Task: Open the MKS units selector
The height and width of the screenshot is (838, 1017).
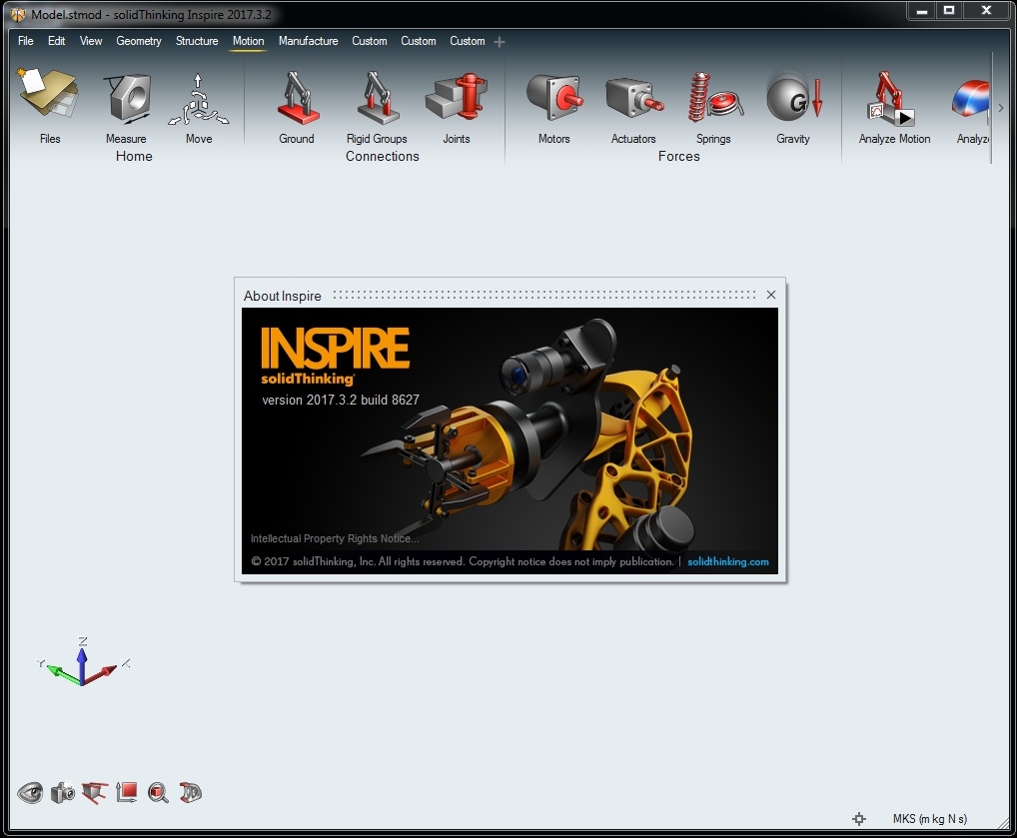Action: tap(930, 819)
